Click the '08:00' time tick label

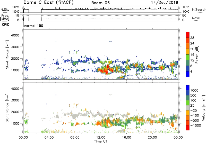tap(75, 138)
